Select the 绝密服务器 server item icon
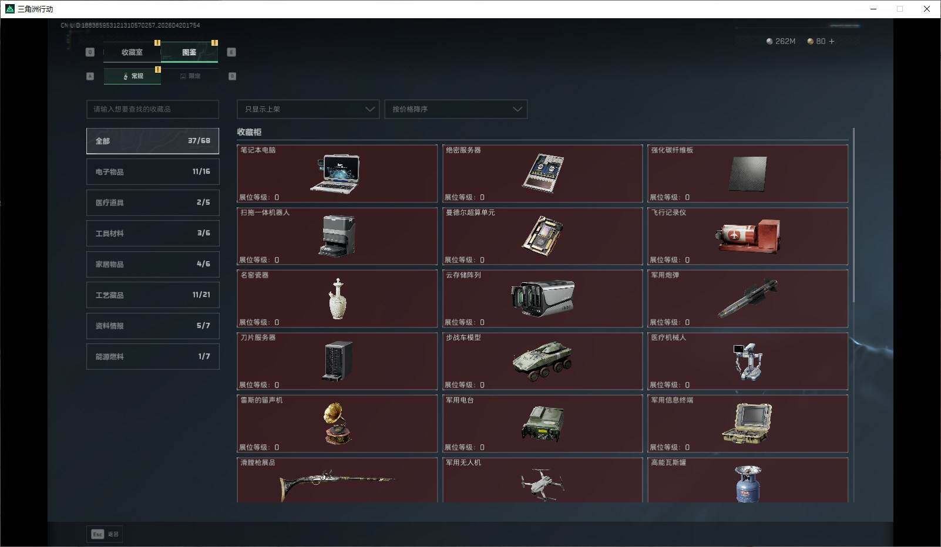 pyautogui.click(x=543, y=173)
